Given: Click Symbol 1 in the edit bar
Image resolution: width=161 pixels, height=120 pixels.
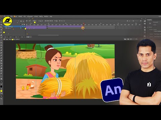Looking at the screenshot, I should [x=17, y=39].
